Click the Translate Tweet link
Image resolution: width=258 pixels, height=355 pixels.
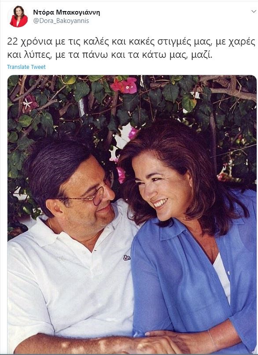point(26,67)
